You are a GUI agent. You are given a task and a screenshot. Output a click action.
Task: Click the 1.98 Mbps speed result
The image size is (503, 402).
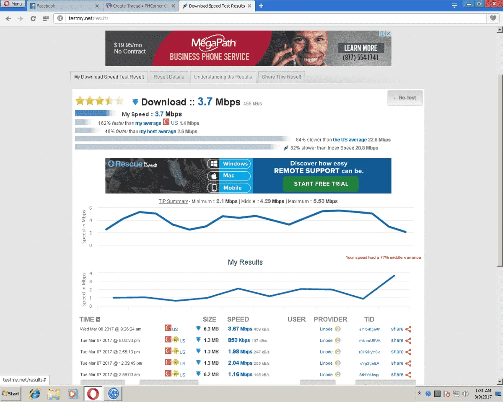coord(240,352)
